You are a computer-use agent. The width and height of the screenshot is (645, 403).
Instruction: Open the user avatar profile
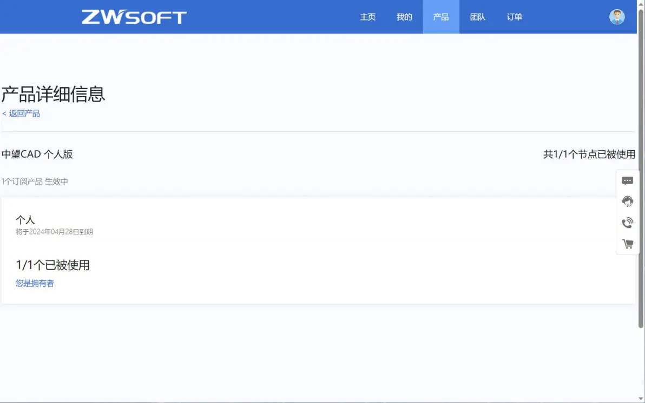point(617,17)
